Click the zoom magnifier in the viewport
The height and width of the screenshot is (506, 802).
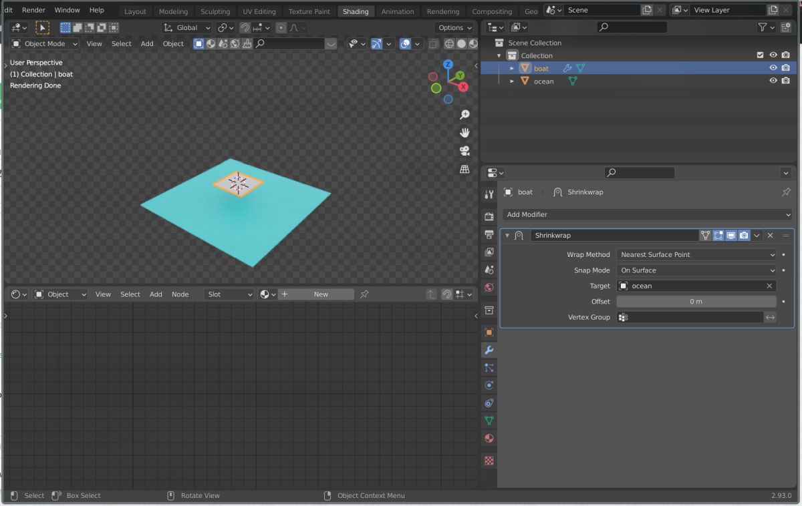tap(464, 115)
